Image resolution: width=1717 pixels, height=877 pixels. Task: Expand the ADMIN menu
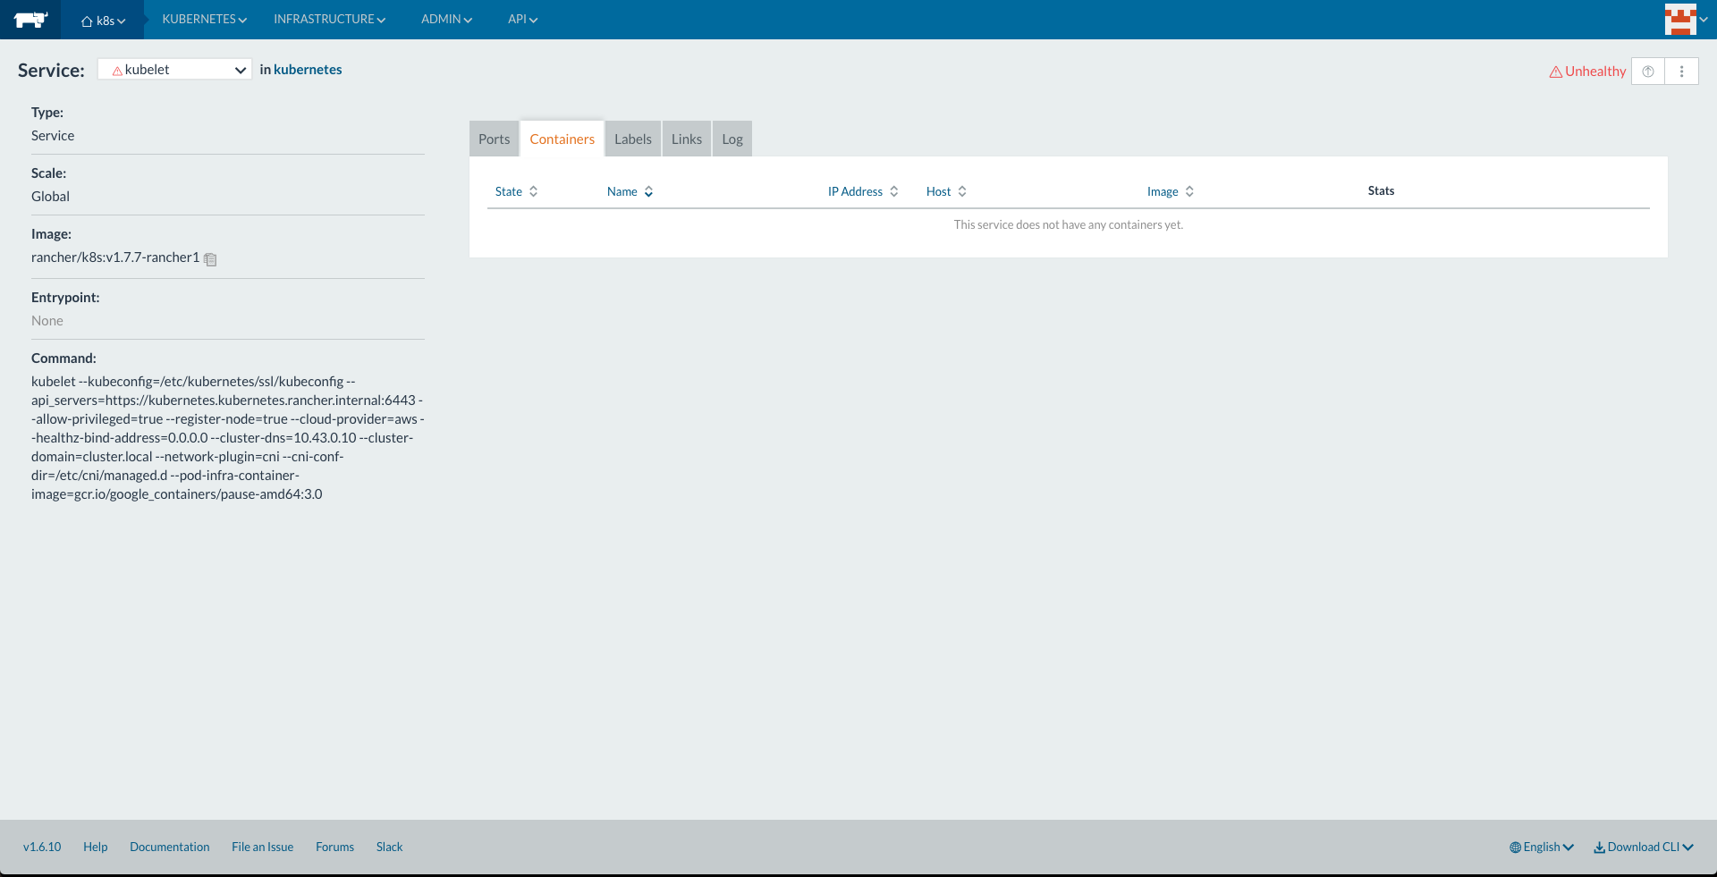(446, 19)
